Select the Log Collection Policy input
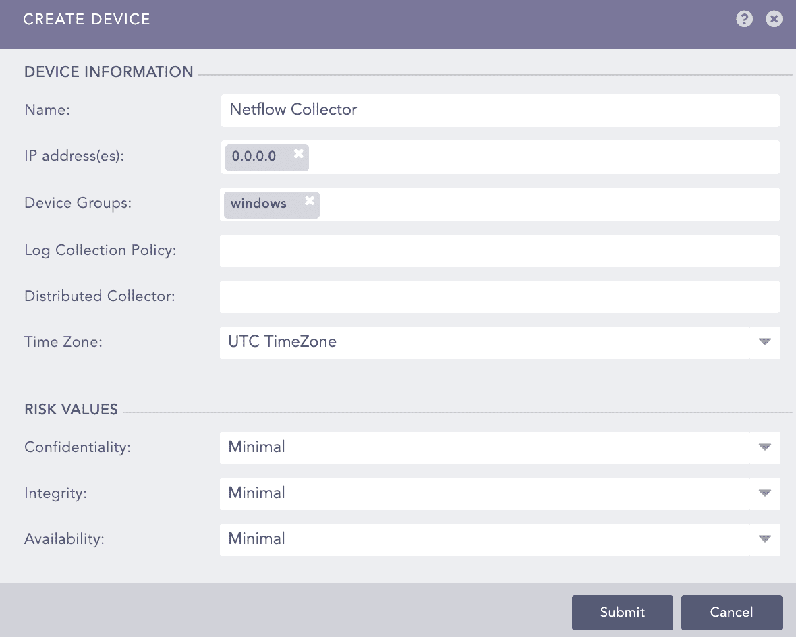 pyautogui.click(x=499, y=251)
